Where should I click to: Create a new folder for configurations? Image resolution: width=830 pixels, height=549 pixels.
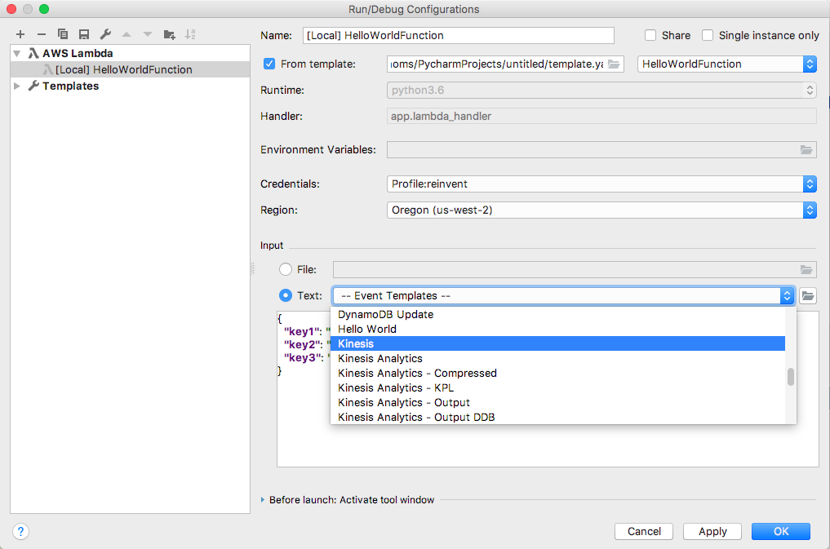170,34
